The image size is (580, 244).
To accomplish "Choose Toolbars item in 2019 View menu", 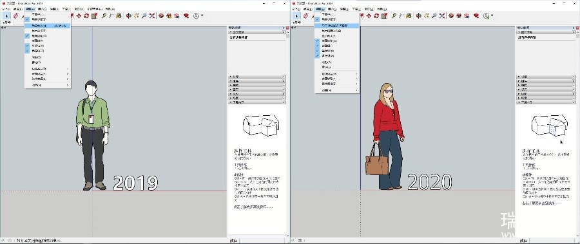I will pyautogui.click(x=48, y=14).
